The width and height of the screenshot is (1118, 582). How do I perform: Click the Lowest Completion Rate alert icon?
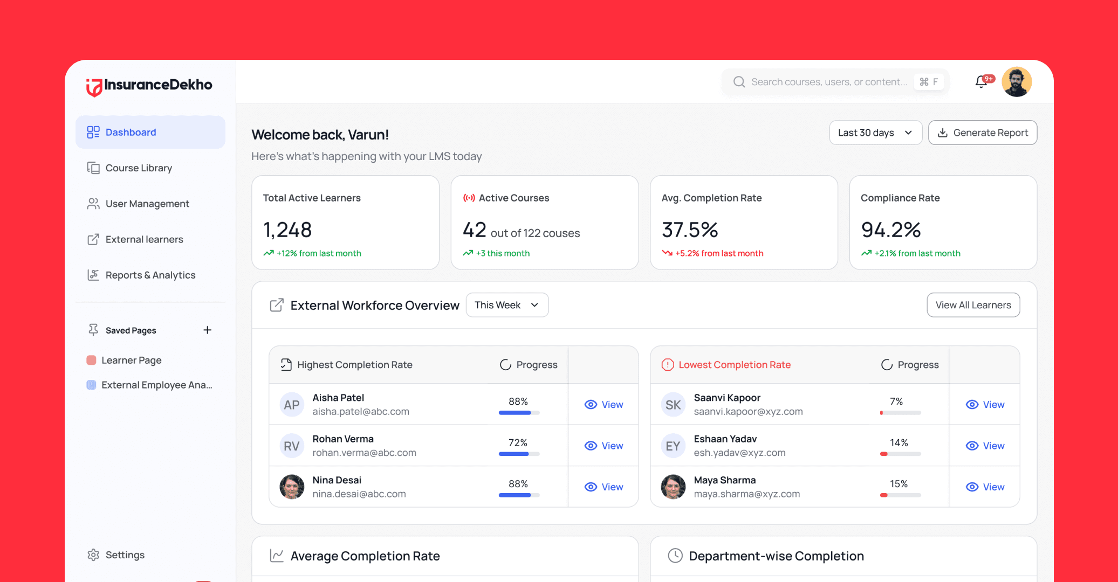[668, 365]
